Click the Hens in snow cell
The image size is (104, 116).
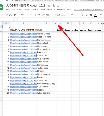point(47,65)
